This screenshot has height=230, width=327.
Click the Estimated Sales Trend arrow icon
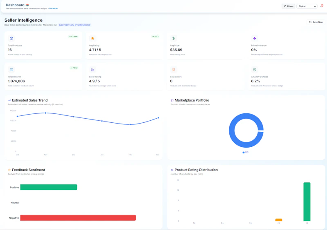point(9,100)
